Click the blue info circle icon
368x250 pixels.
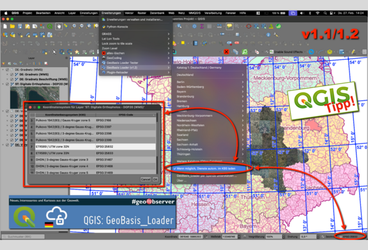click(268, 35)
